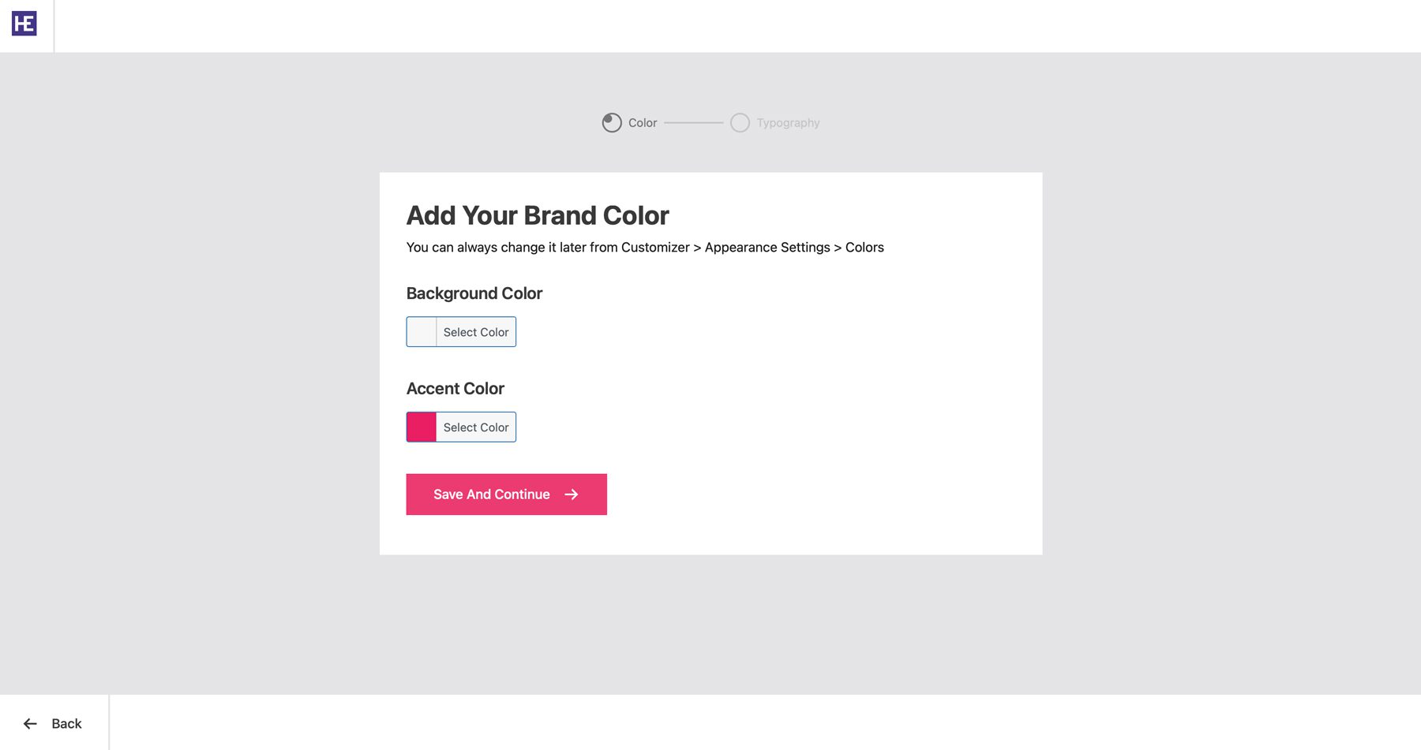
Task: Click the Background Color section label
Action: pos(474,293)
